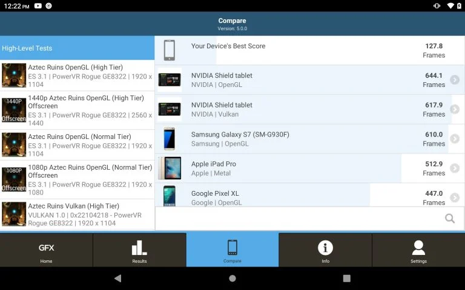Click Apple iPad Pro name text

tap(214, 164)
